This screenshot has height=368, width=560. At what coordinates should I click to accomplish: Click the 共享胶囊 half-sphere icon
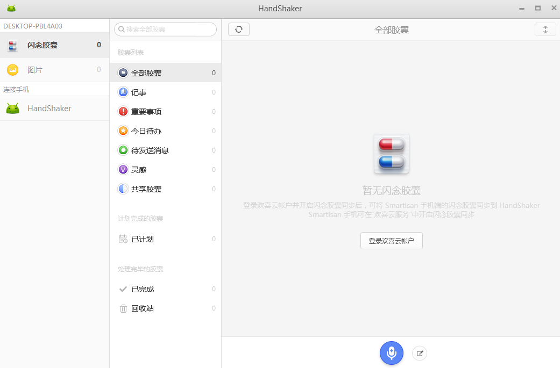[123, 189]
